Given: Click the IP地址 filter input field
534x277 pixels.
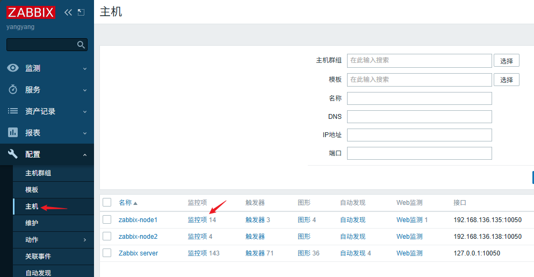Looking at the screenshot, I should click(x=419, y=135).
